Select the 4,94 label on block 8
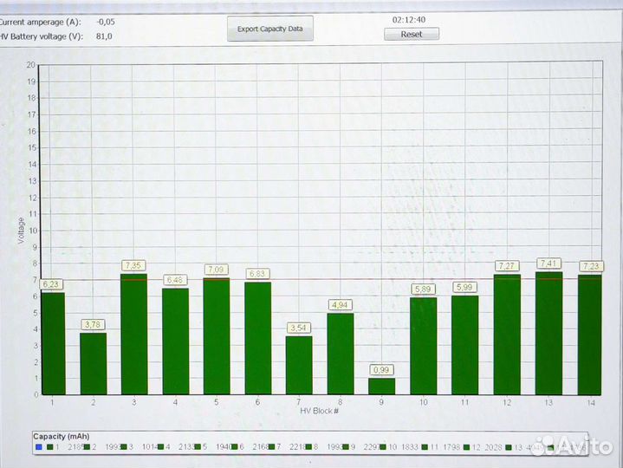 (340, 305)
